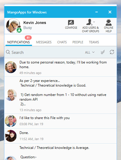Switch to the Notifications tab

tap(19, 42)
